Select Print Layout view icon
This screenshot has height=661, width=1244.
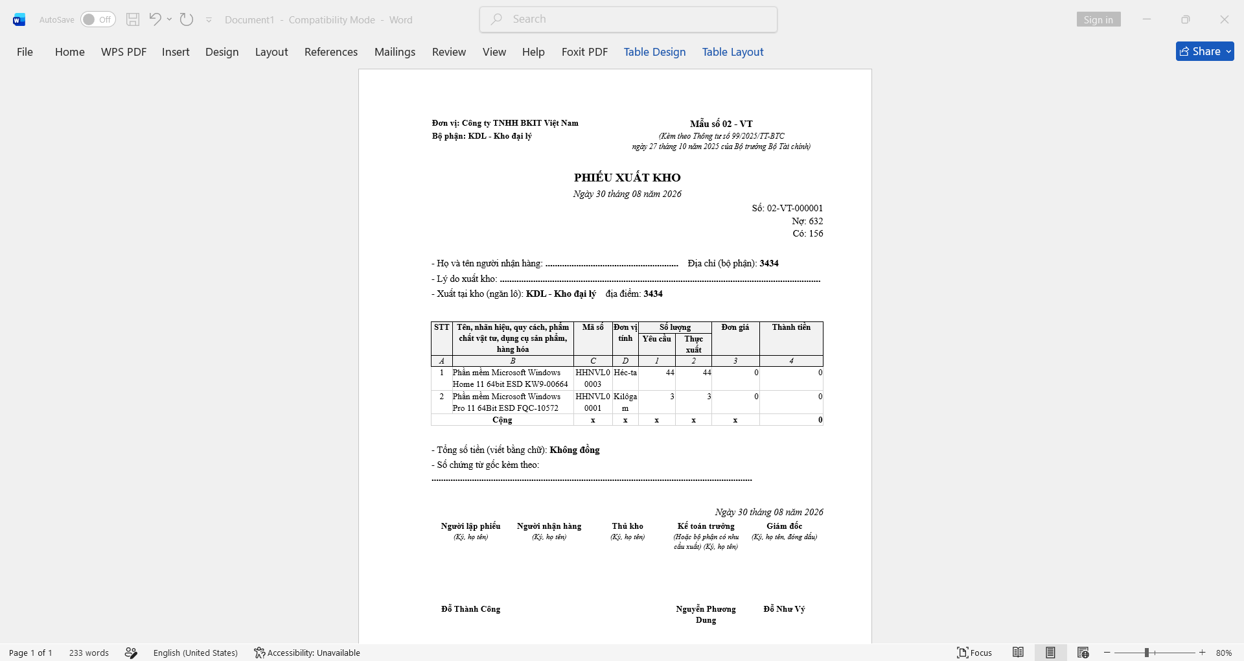coord(1050,653)
